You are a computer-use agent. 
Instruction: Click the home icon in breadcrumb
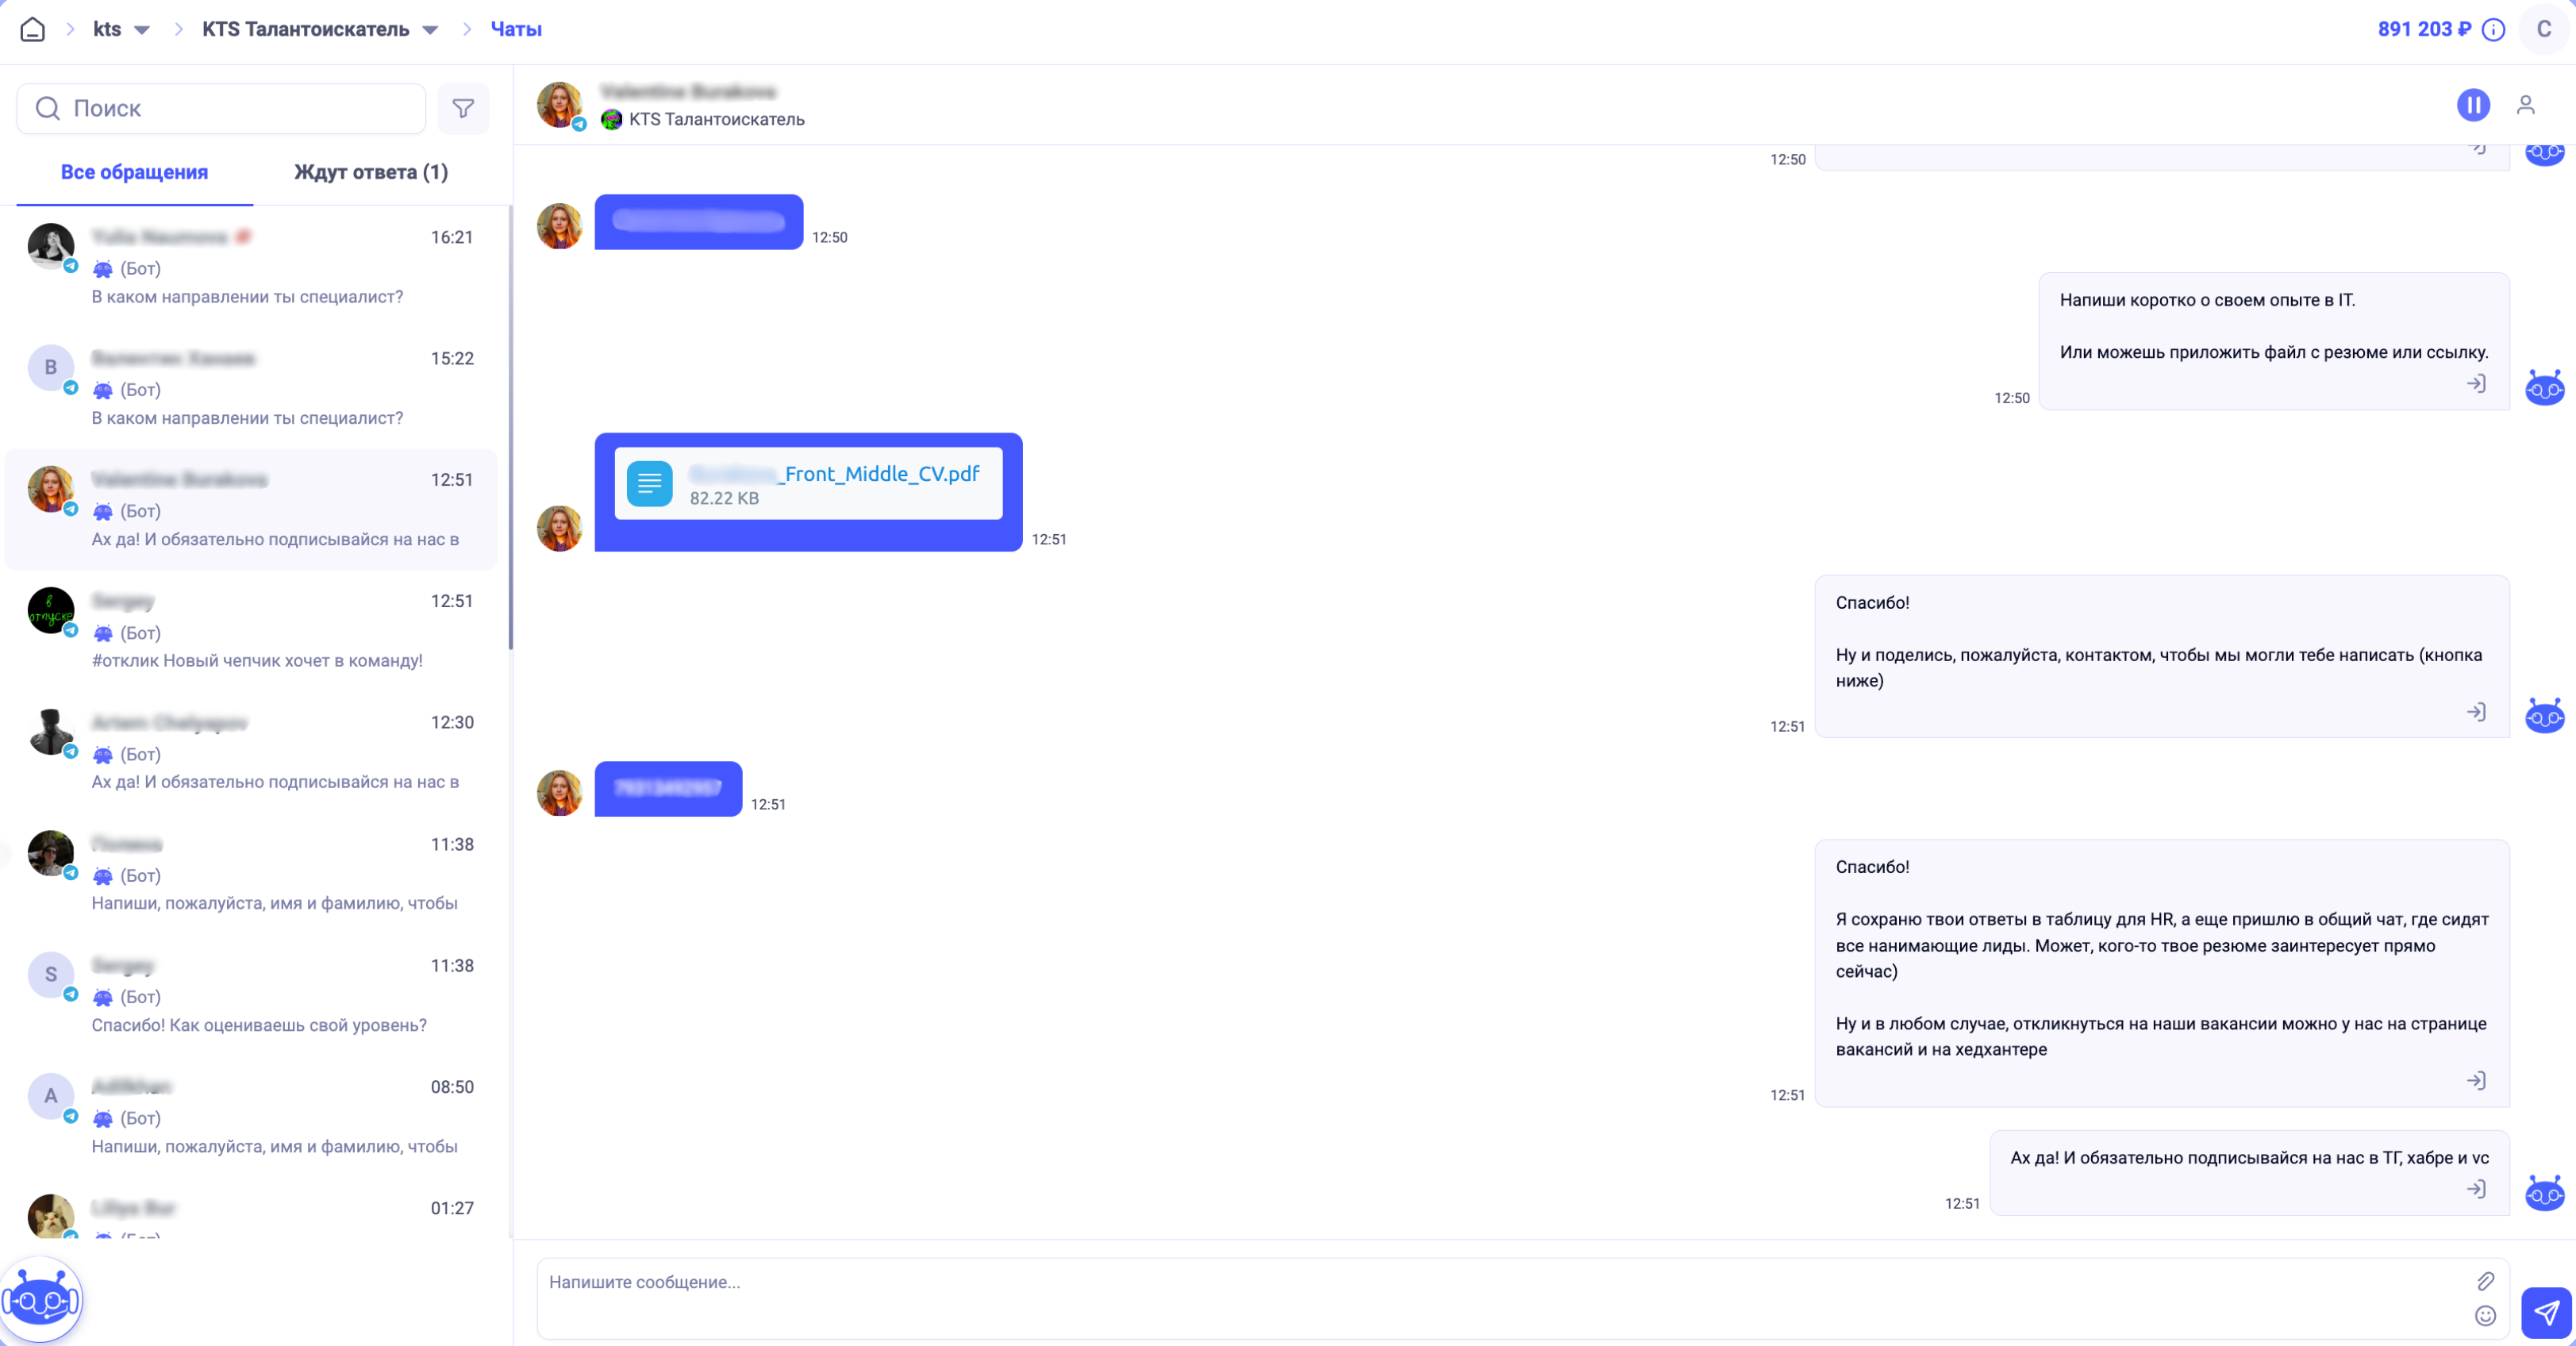[33, 29]
